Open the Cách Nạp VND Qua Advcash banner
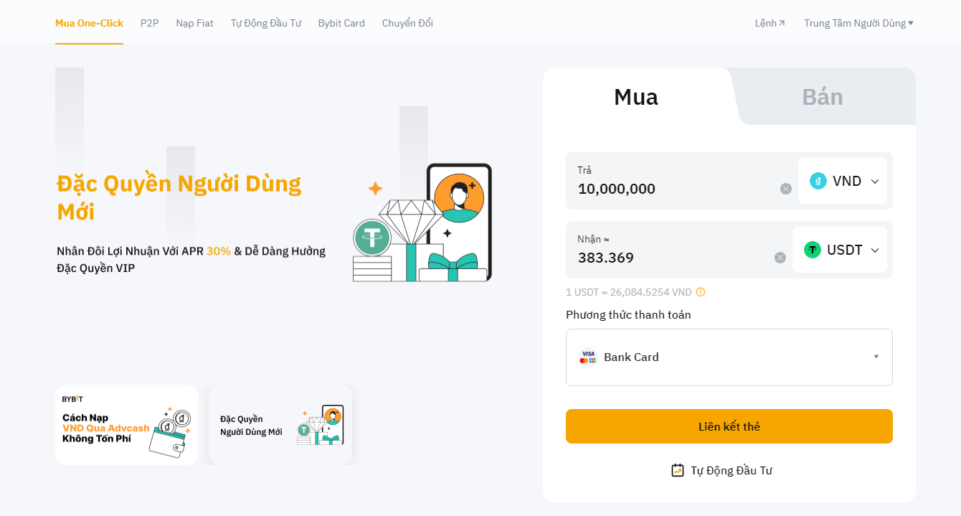961x516 pixels. [x=127, y=425]
